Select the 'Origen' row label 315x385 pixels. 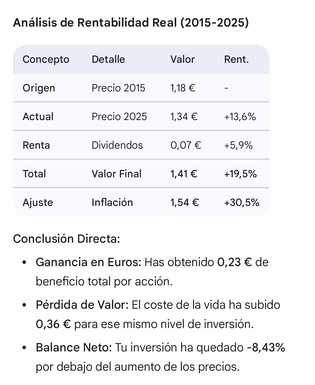click(x=39, y=88)
